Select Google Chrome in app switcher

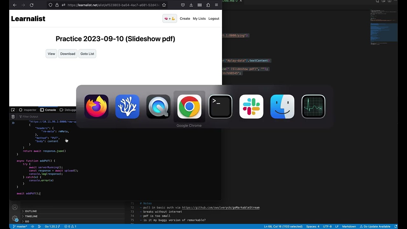pyautogui.click(x=189, y=107)
